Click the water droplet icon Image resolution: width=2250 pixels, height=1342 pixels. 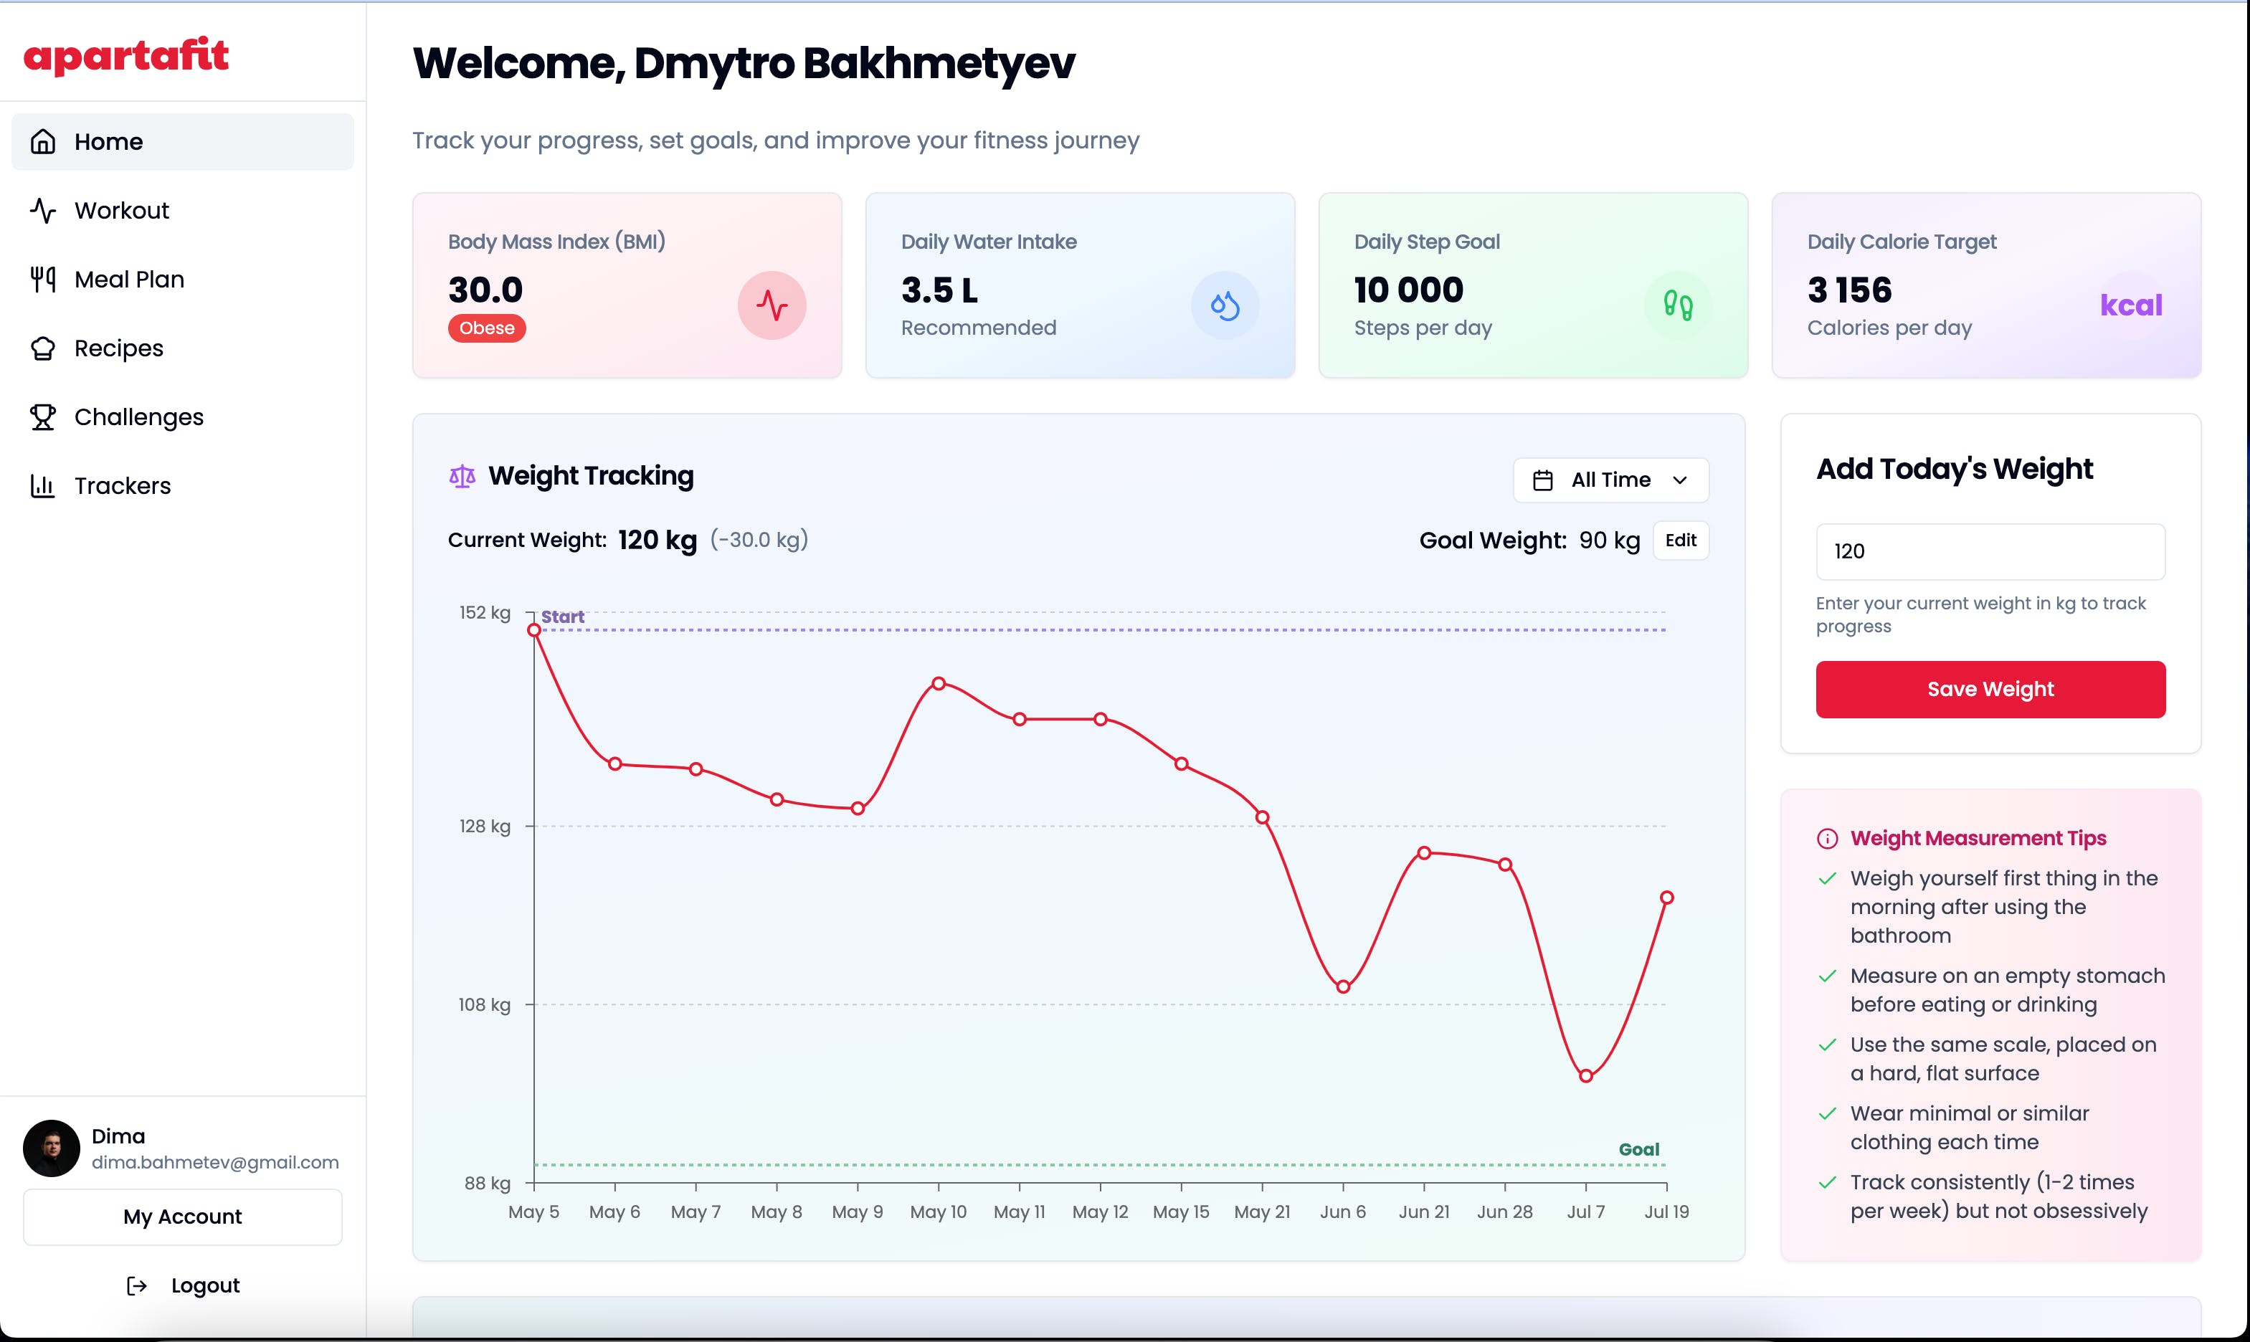point(1225,305)
